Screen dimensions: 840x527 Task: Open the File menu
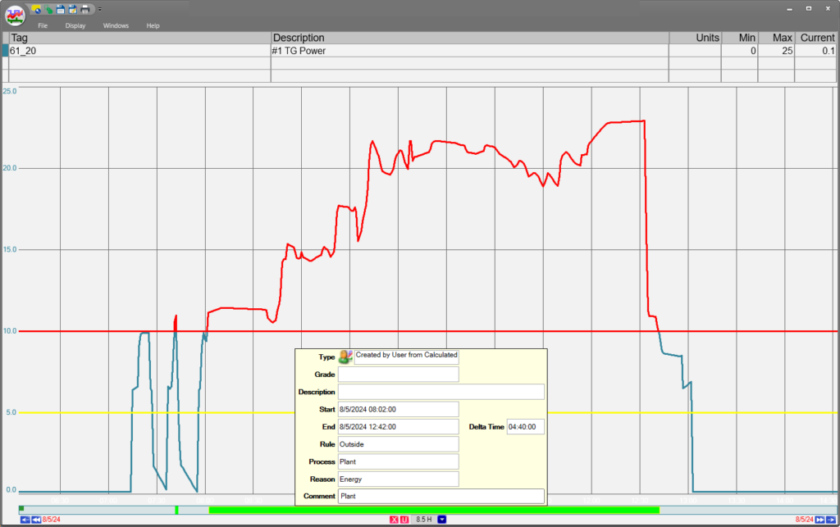[43, 25]
